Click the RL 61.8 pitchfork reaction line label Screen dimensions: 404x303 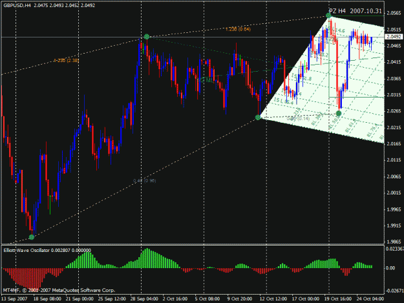point(350,125)
